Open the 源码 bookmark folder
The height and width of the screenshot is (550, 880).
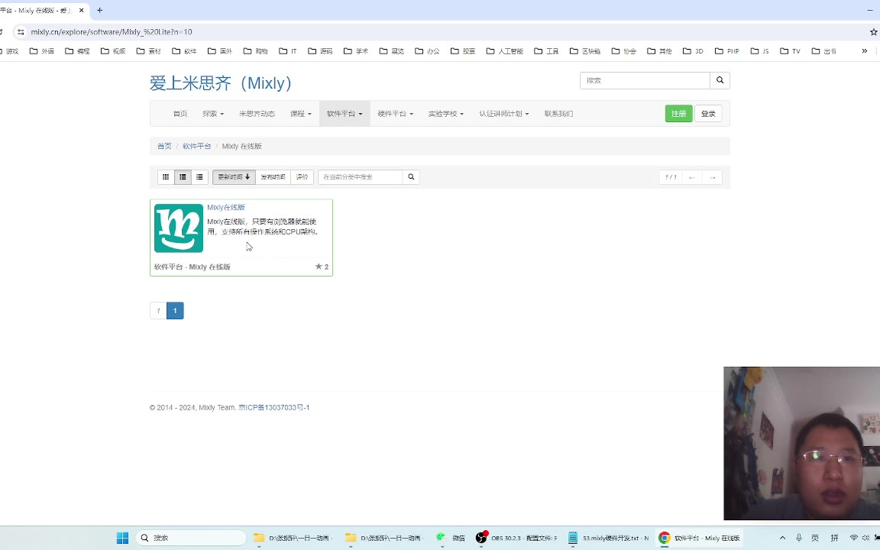coord(320,51)
